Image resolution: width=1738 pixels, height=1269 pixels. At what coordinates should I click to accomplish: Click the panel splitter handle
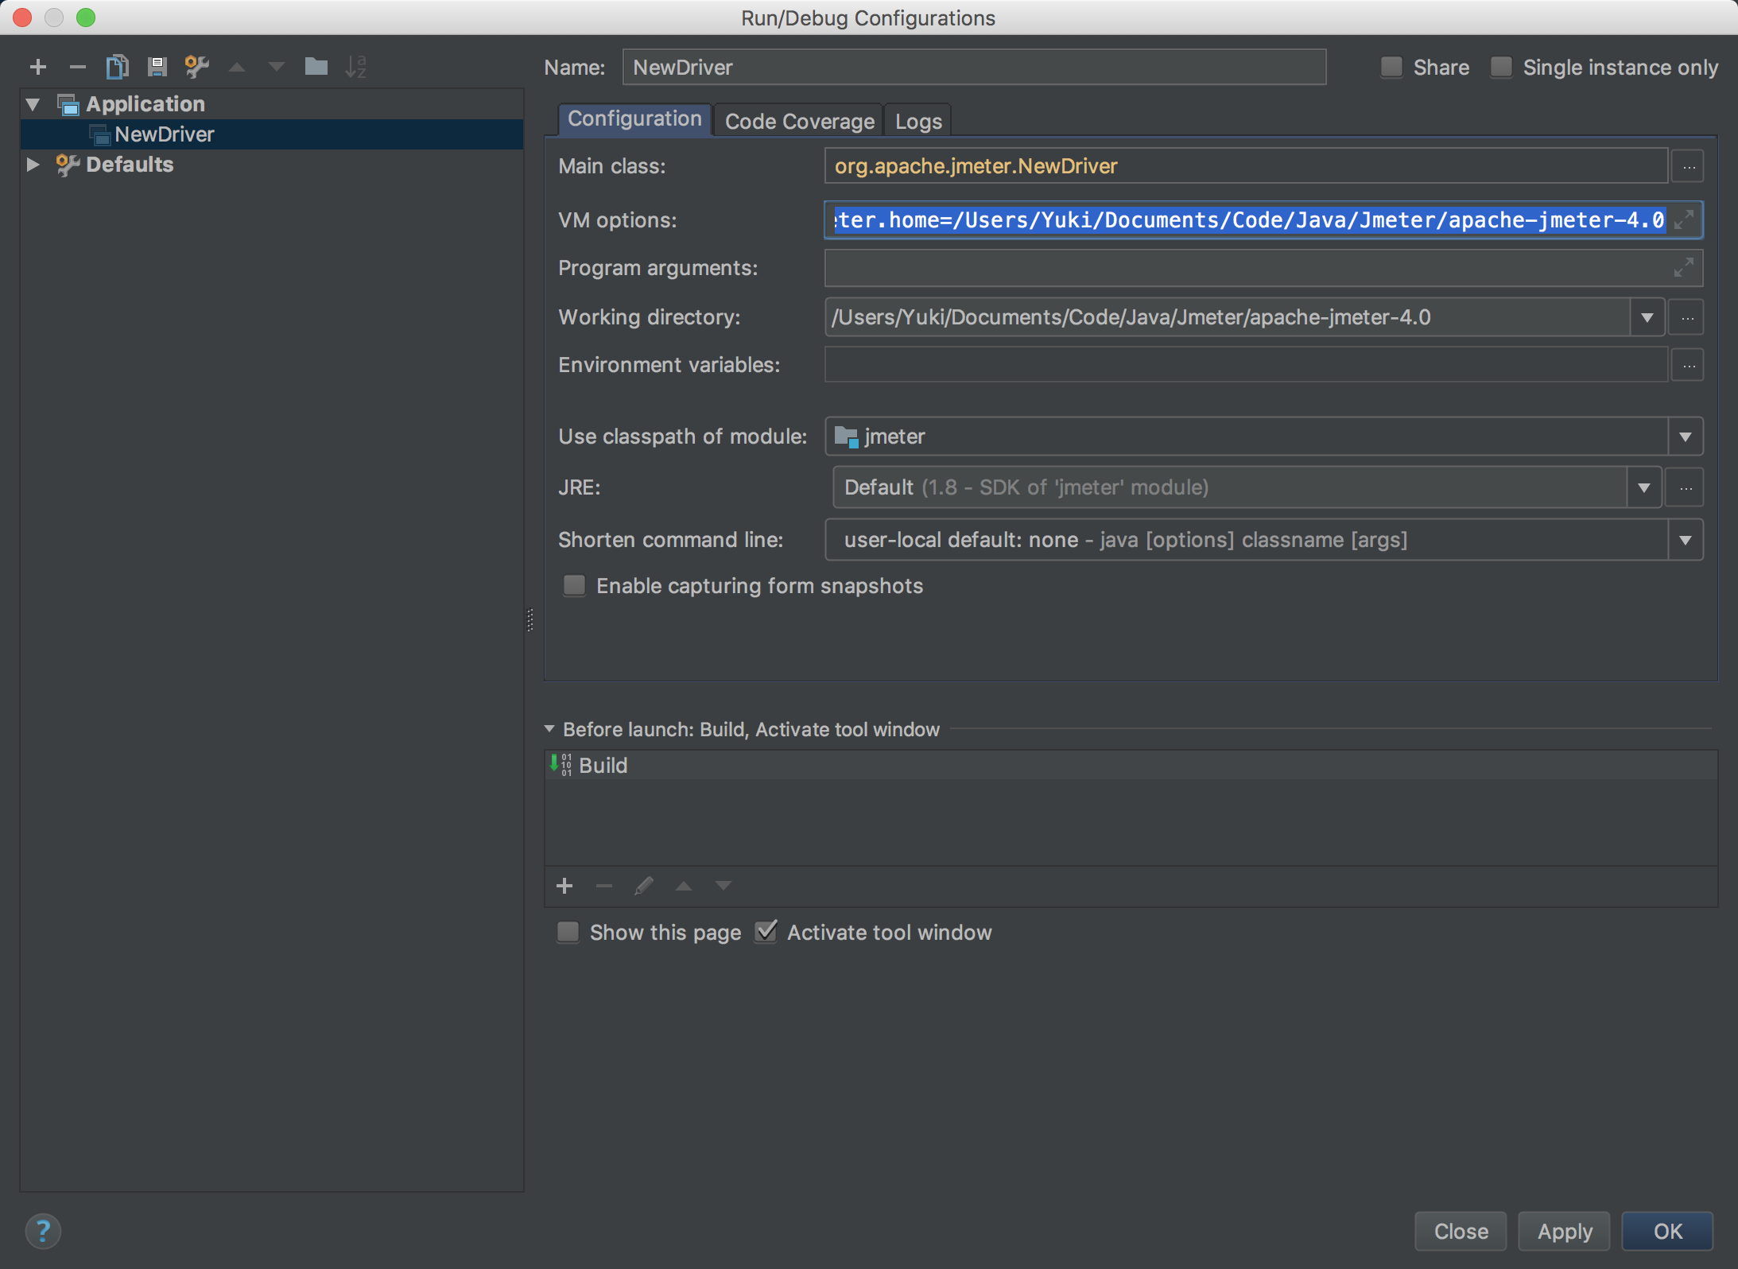pos(530,620)
